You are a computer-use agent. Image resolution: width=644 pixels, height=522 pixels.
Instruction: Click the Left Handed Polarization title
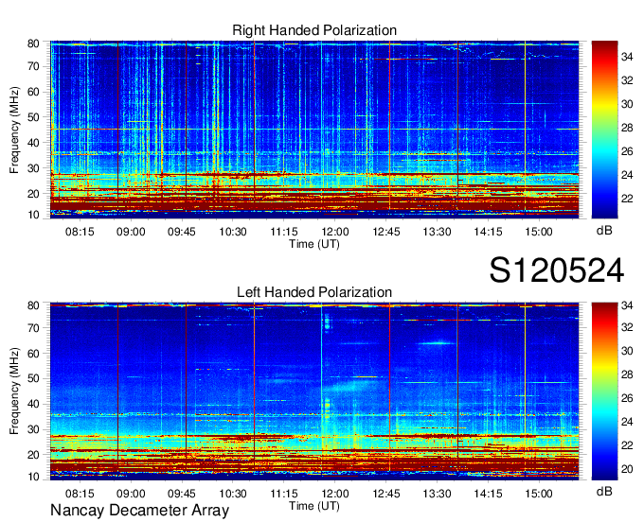pos(314,292)
